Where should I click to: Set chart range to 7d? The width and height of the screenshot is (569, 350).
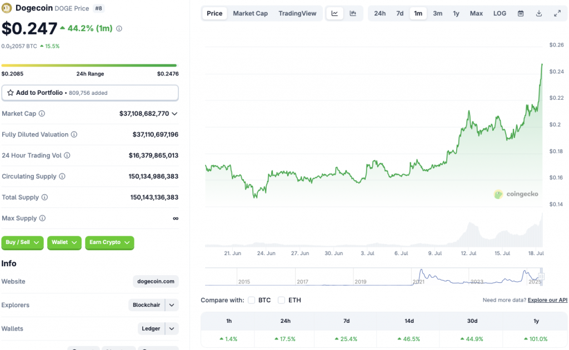tap(400, 13)
